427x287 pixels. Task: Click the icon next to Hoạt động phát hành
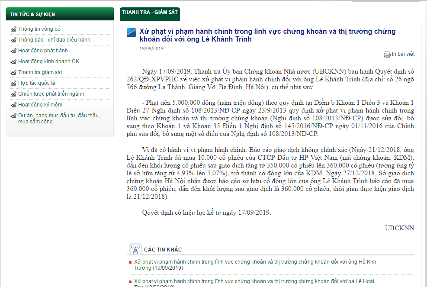[13, 51]
